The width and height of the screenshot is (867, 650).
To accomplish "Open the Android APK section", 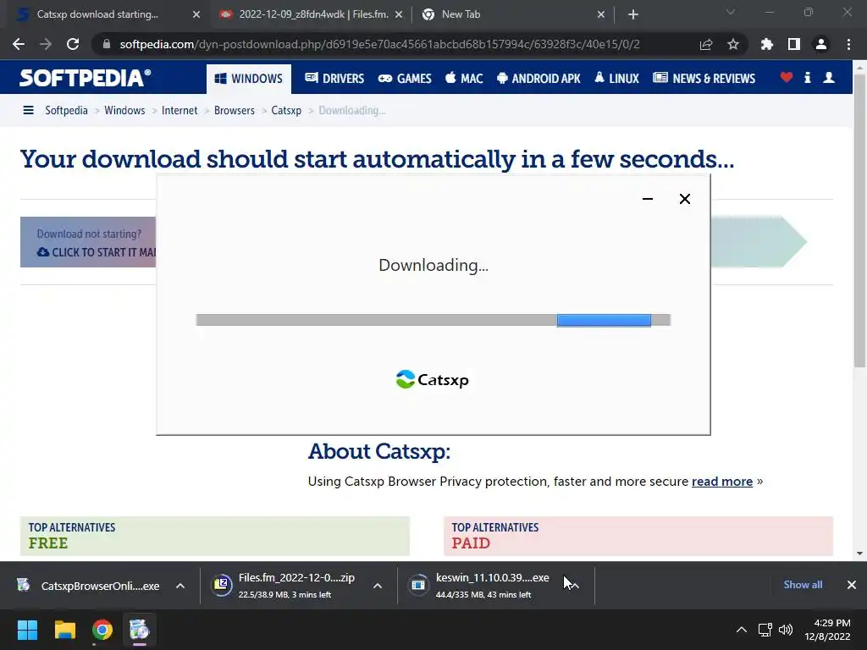I will tap(538, 79).
